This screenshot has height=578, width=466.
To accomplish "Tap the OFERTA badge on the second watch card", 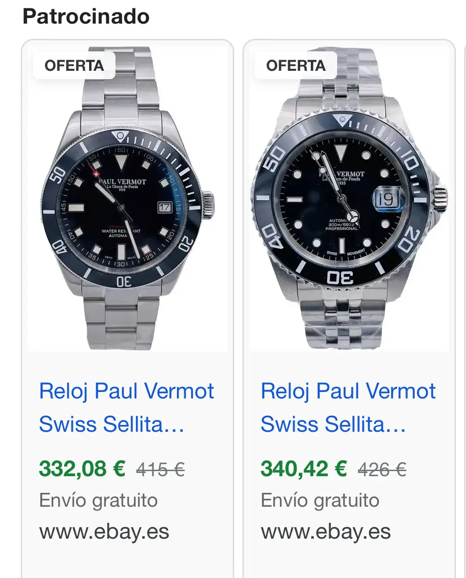I will pos(296,66).
